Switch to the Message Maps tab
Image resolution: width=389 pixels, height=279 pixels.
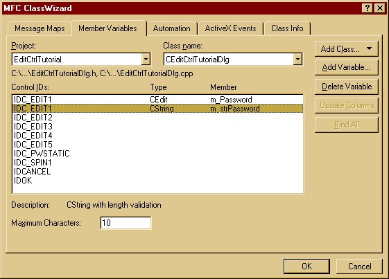pos(40,28)
